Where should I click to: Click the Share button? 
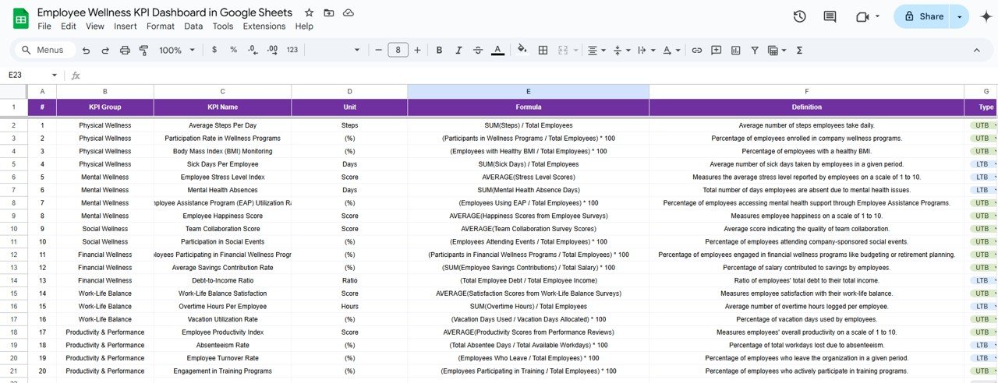coord(923,16)
